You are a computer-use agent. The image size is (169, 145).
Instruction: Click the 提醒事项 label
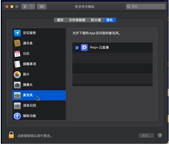(29, 64)
